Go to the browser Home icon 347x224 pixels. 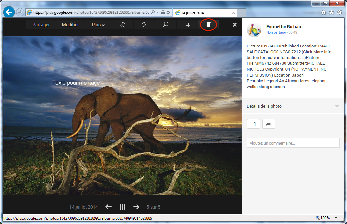click(x=324, y=12)
